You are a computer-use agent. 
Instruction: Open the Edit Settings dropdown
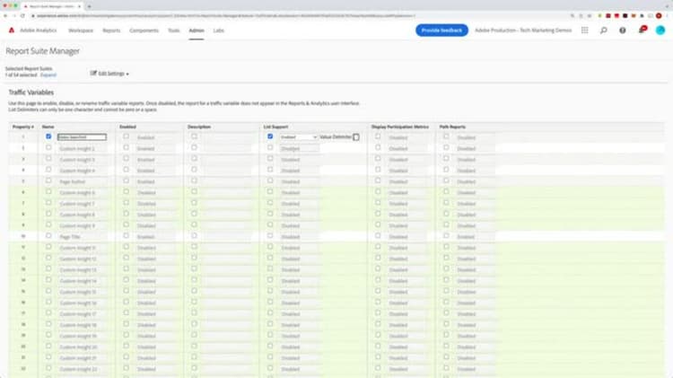113,74
